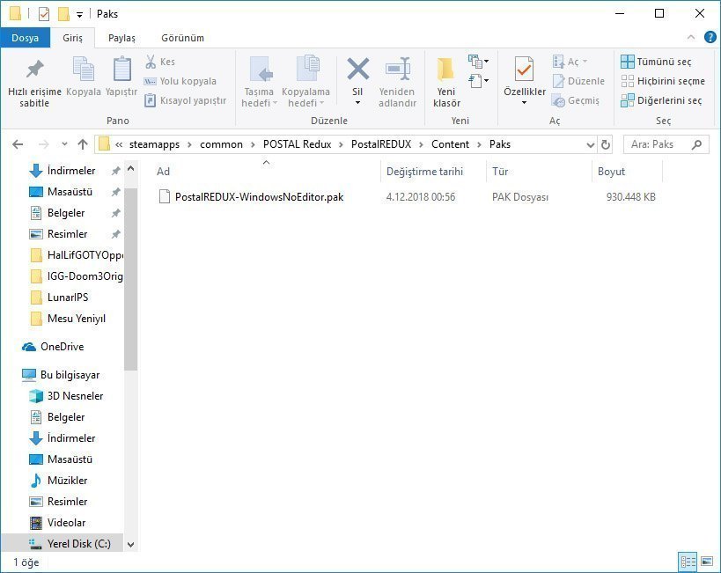Click Tümünü seç to select all
Image resolution: width=721 pixels, height=573 pixels.
[x=656, y=62]
